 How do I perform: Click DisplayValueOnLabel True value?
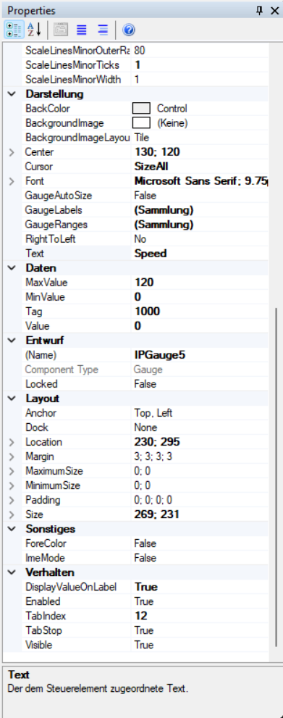coord(146,587)
